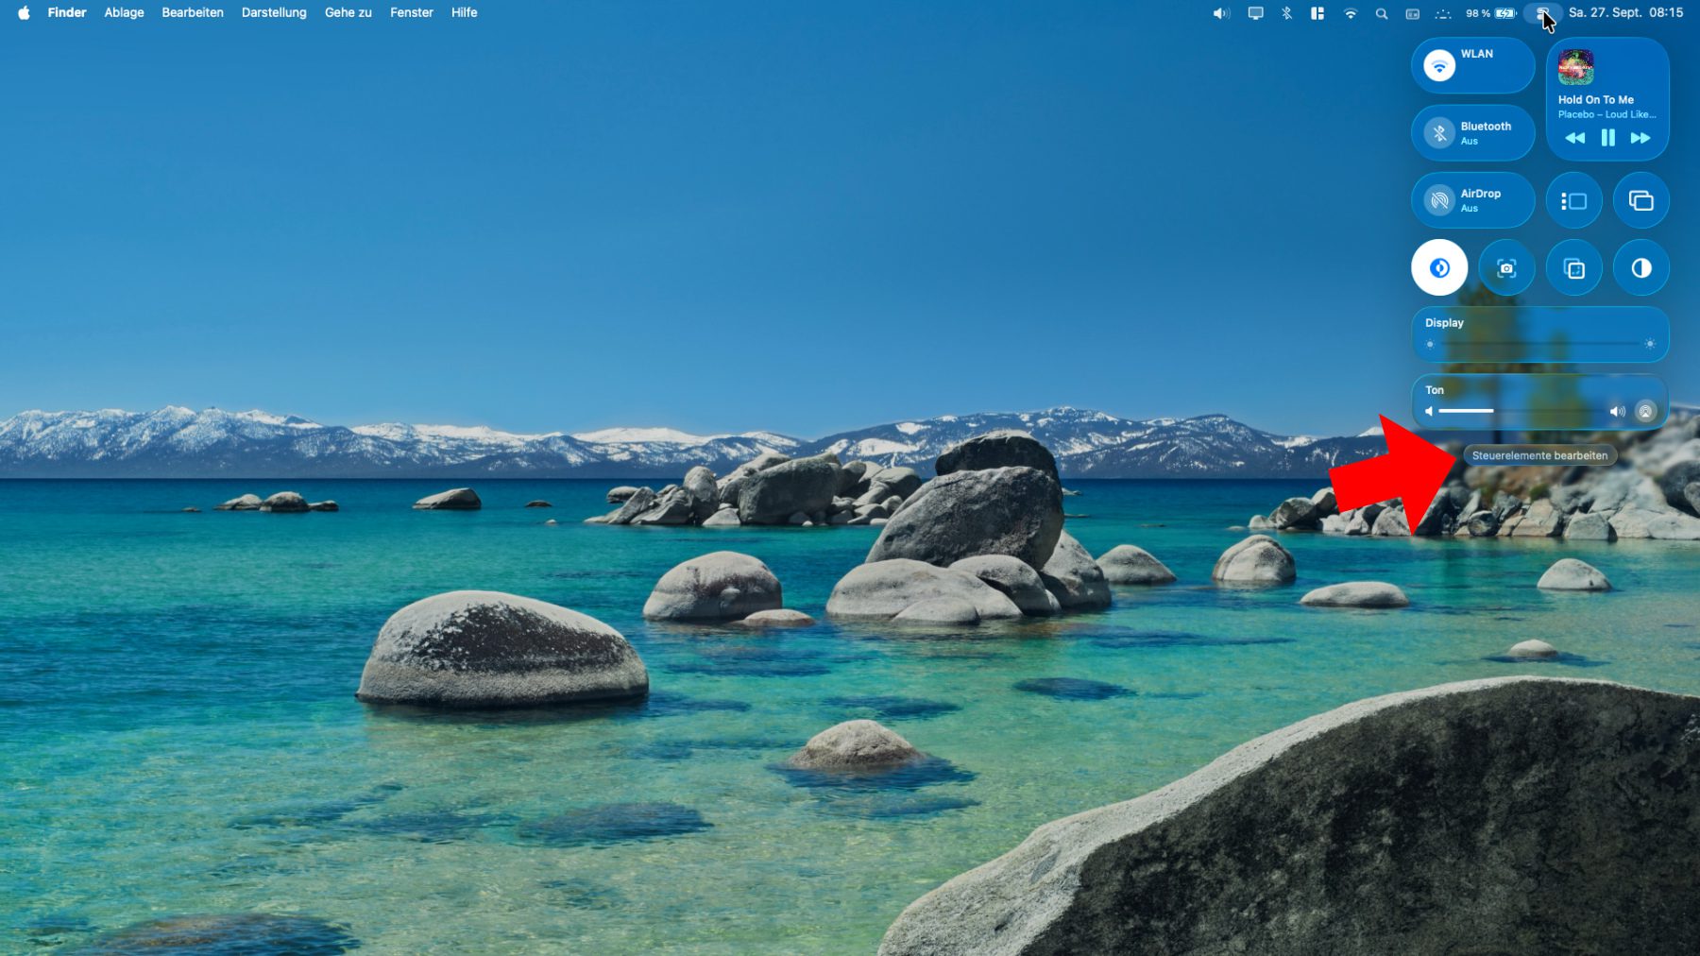This screenshot has height=956, width=1700.
Task: Open the date and time notification center
Action: (x=1625, y=12)
